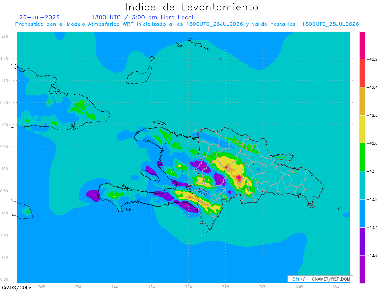The height and width of the screenshot is (291, 377).
Task: Click the '72W' longitude label
Action: pyautogui.click(x=188, y=287)
